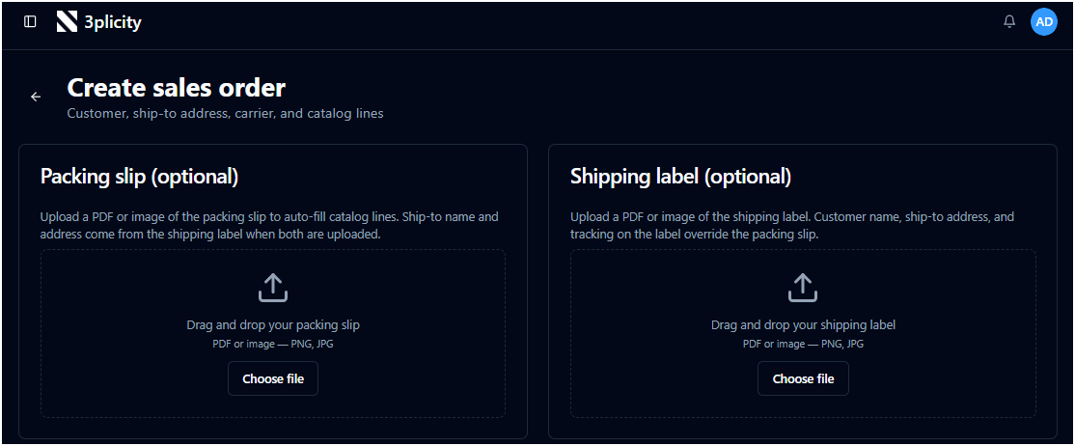Click the upload icon in Packing slip area

(273, 288)
